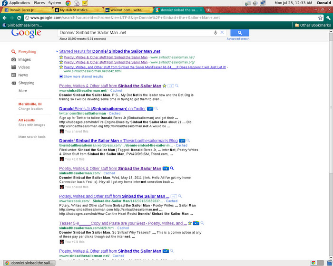Open the Other Bookmarks folder
The width and height of the screenshot is (333, 266).
(313, 25)
